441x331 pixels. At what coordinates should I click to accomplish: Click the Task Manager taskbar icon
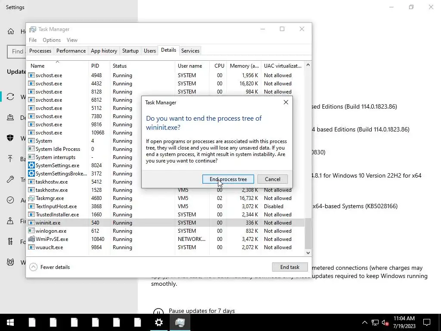point(180,322)
